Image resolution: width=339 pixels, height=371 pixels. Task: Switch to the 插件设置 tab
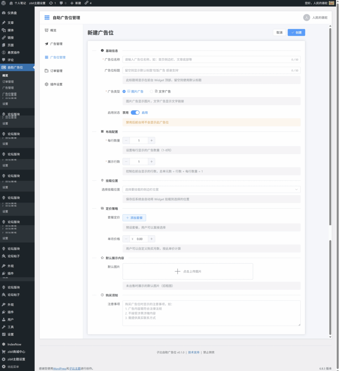pos(56,84)
